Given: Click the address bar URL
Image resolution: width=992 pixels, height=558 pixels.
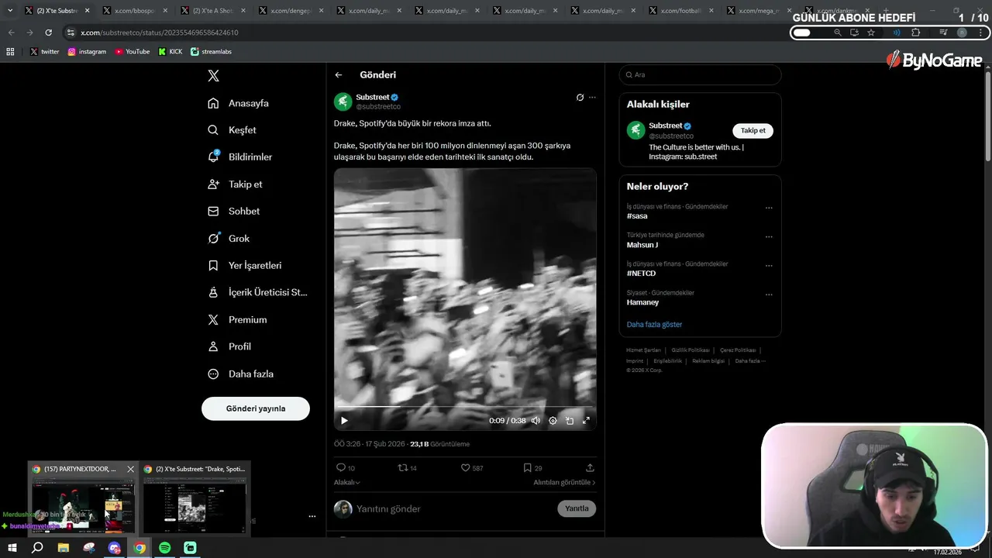Looking at the screenshot, I should coord(160,33).
